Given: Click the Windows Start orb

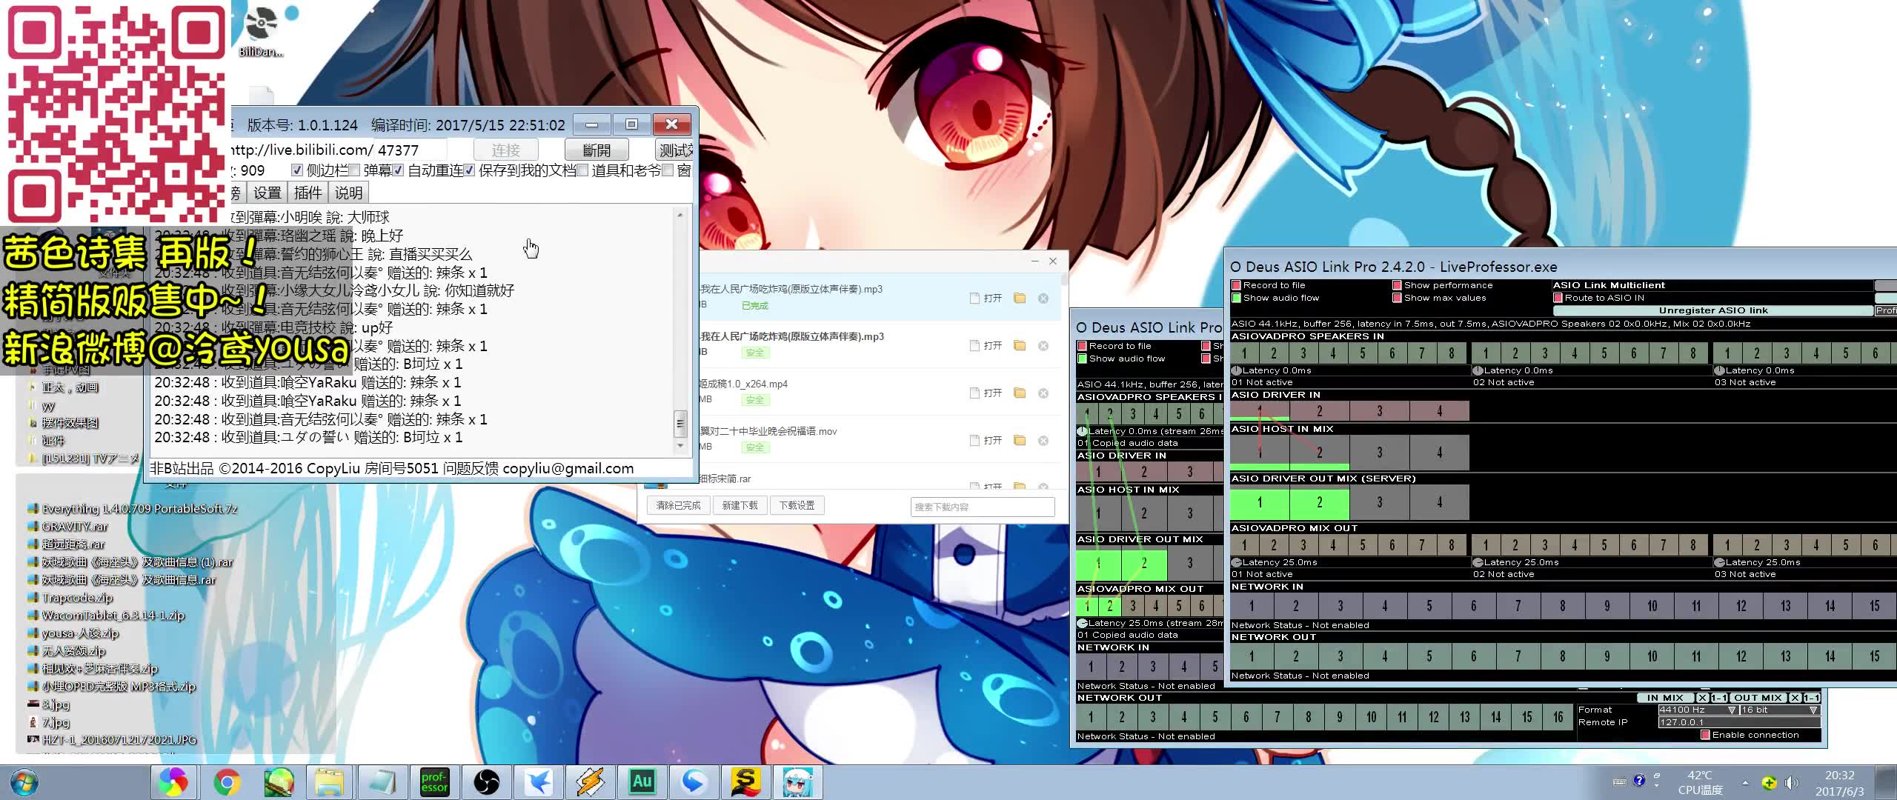Looking at the screenshot, I should tap(24, 782).
